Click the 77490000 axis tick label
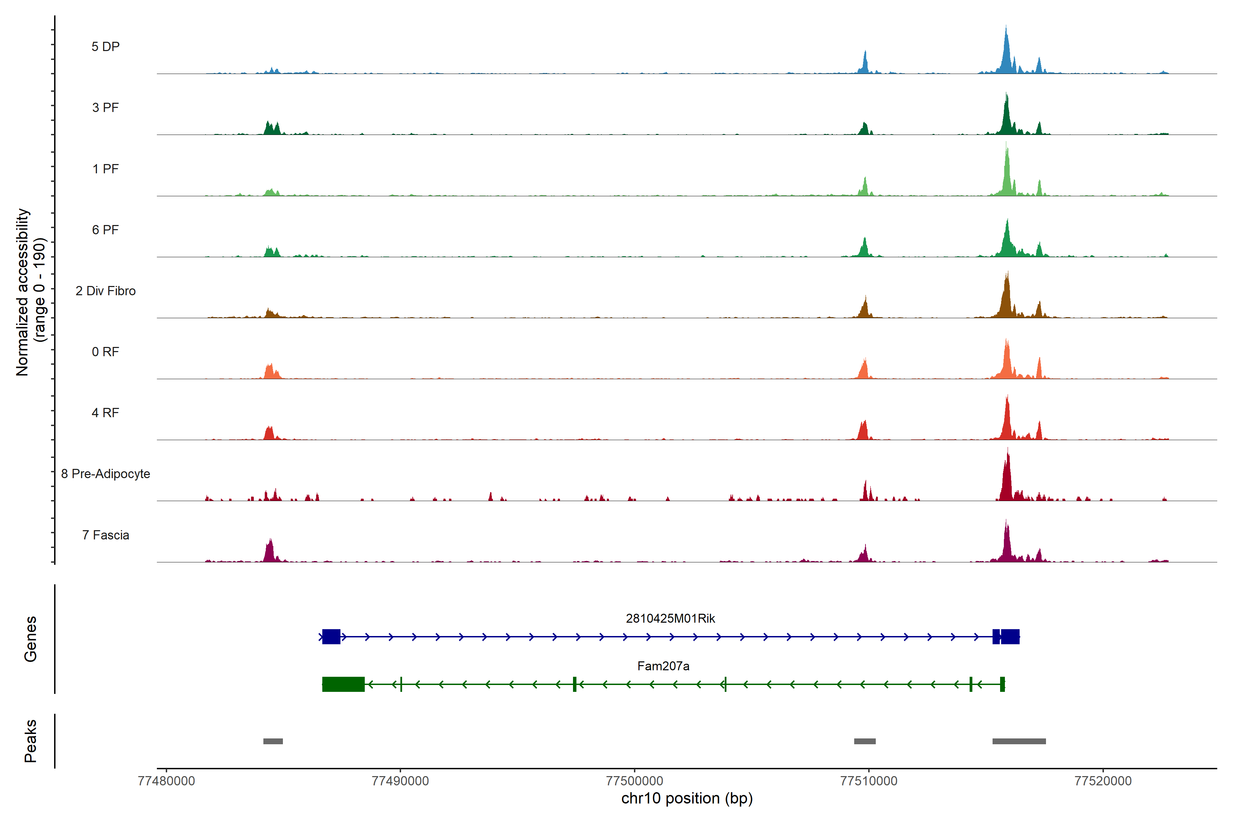 click(400, 781)
